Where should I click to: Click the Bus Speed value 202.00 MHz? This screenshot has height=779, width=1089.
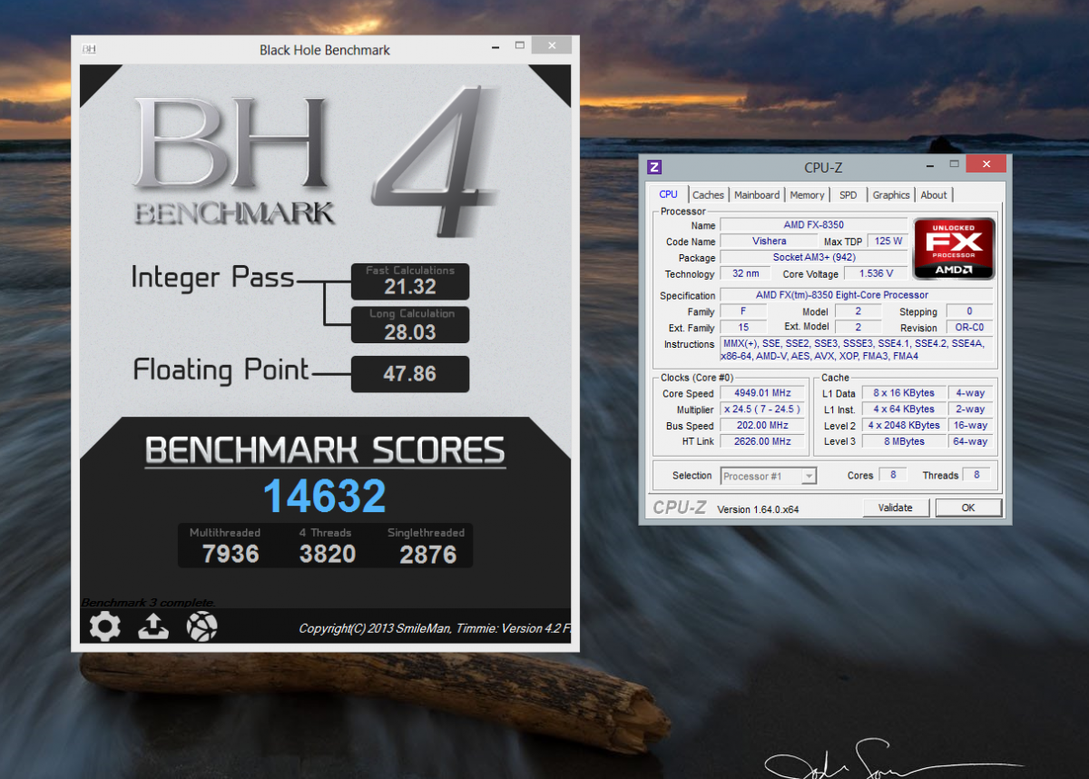762,426
